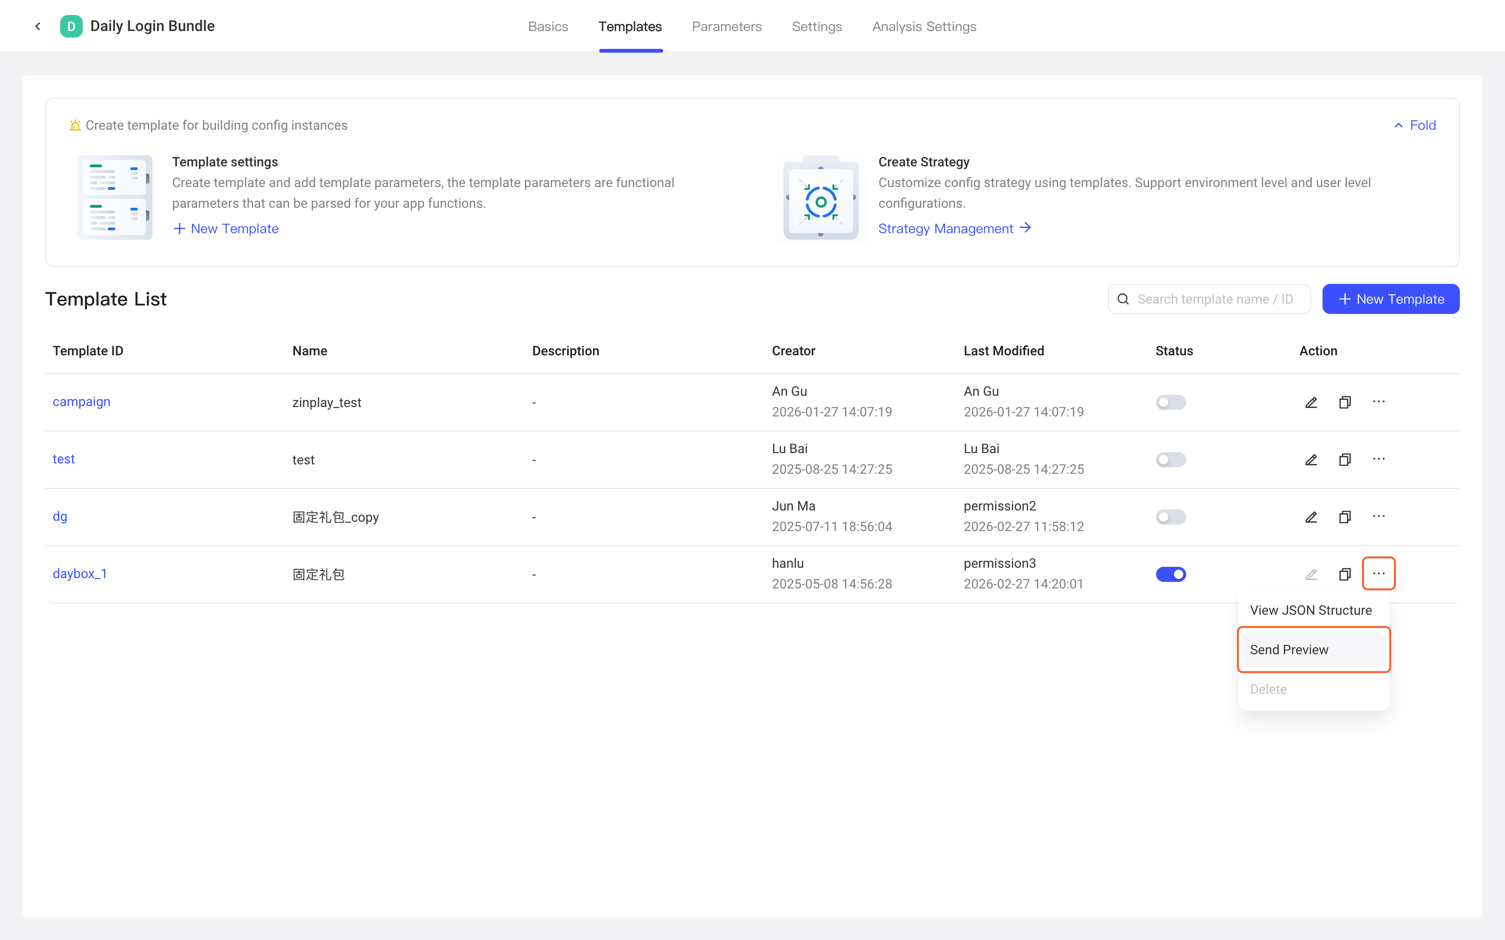Open the Strategy Management link

955,228
